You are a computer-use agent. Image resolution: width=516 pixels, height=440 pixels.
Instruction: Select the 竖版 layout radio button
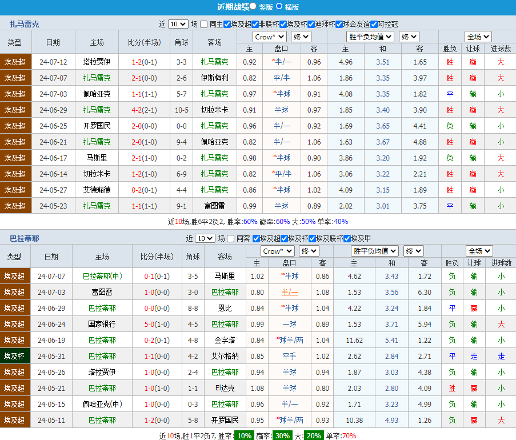(x=253, y=7)
